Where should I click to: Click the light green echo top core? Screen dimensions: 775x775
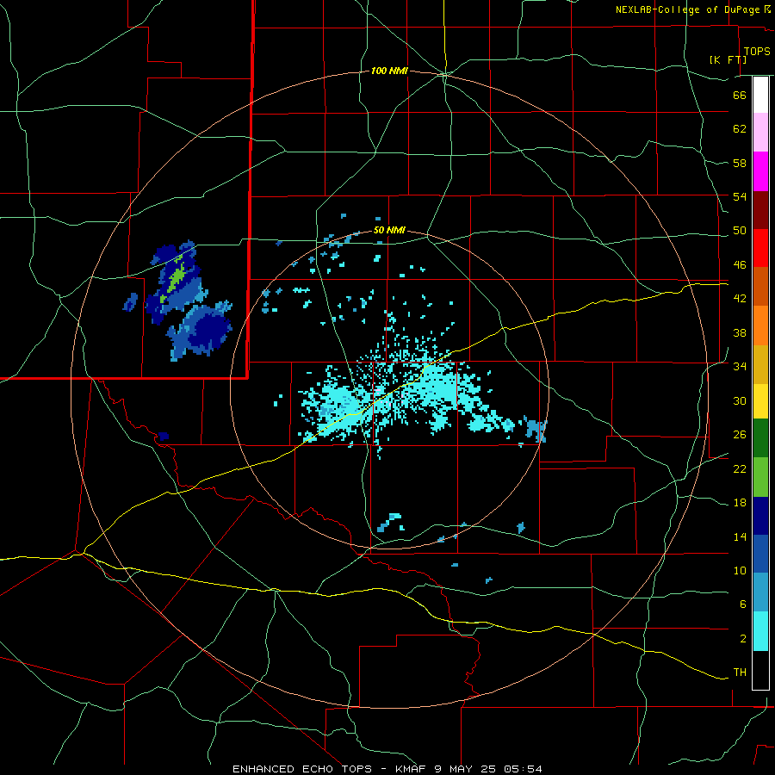coord(176,280)
